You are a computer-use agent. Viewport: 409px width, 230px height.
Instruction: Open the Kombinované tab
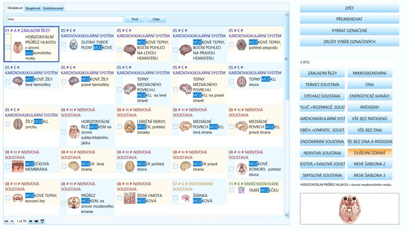click(53, 8)
